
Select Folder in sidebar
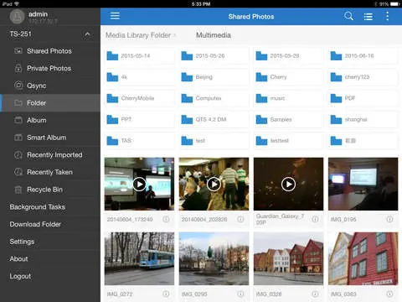tap(50, 103)
